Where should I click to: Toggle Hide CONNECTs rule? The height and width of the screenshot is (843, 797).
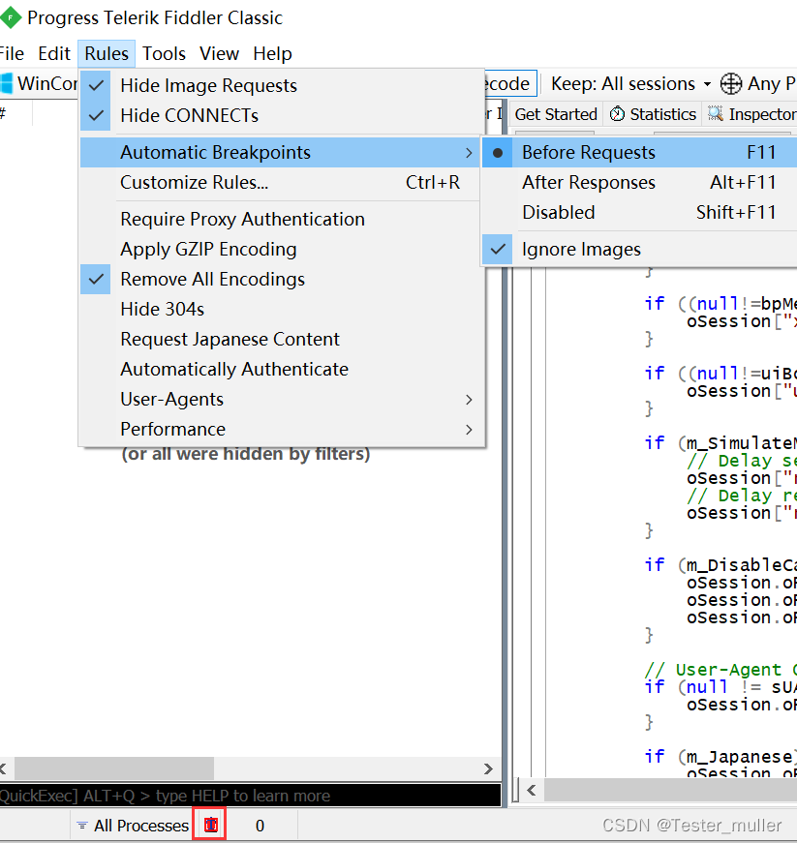[x=282, y=115]
